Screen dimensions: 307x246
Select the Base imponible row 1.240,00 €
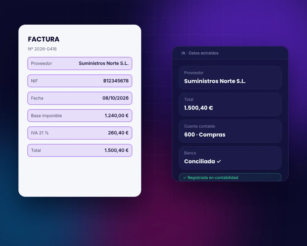pyautogui.click(x=80, y=116)
